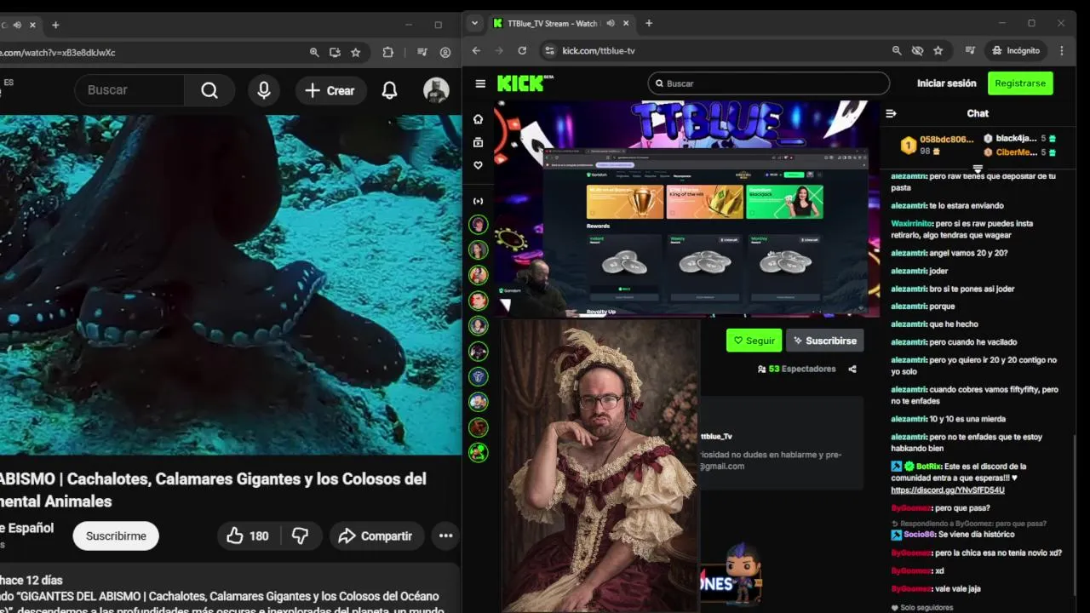Follow the channel with Seguir
The height and width of the screenshot is (613, 1090).
[754, 341]
